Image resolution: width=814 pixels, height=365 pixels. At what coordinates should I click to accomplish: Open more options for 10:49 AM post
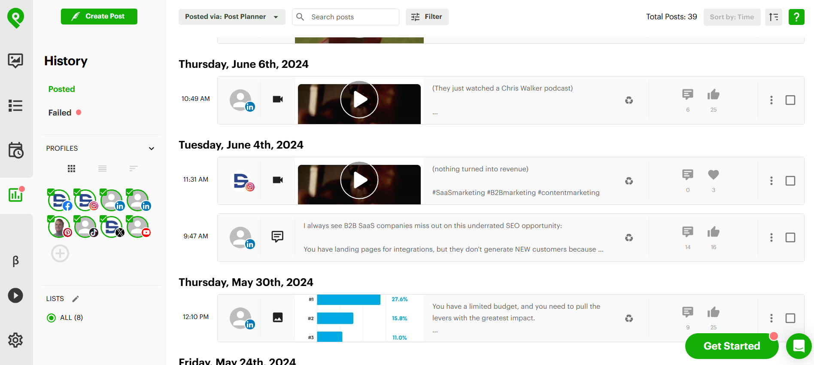coord(771,100)
